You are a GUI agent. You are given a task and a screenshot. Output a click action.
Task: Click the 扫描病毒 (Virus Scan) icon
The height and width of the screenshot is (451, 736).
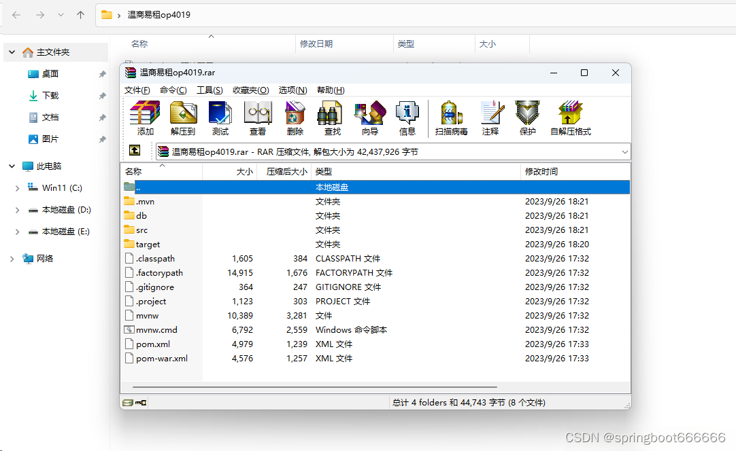point(451,113)
